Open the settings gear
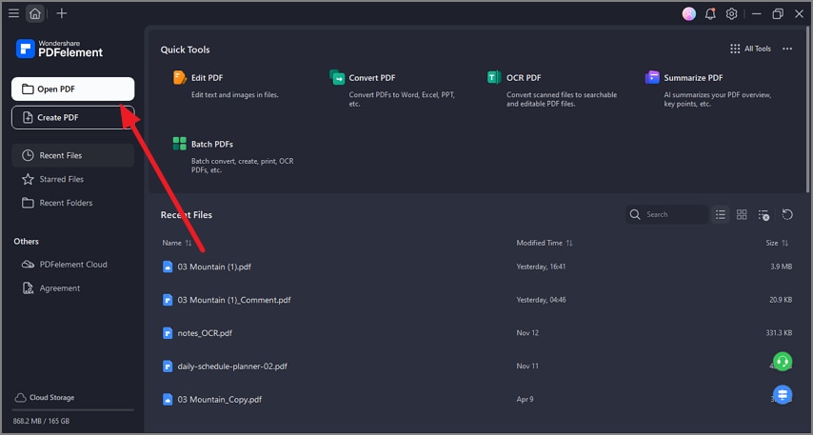Image resolution: width=813 pixels, height=435 pixels. (731, 13)
